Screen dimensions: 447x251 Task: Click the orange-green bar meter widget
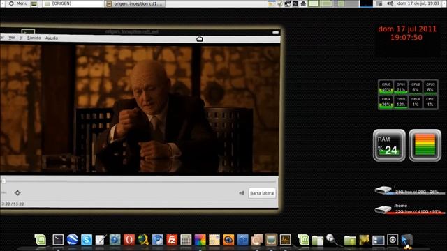pos(425,146)
